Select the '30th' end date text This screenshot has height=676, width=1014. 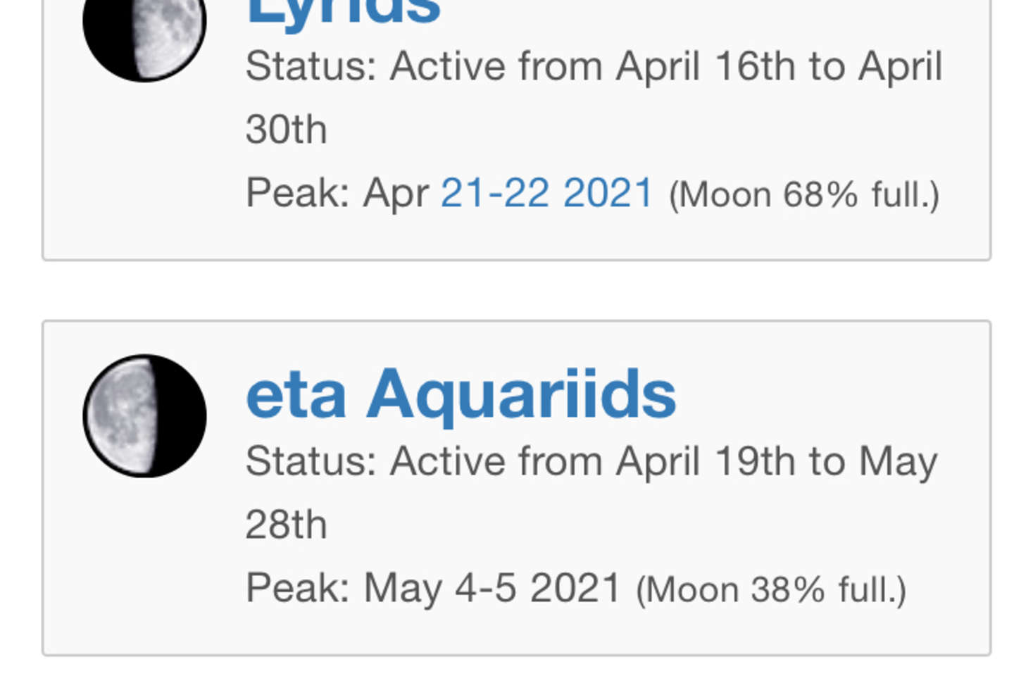(x=287, y=130)
